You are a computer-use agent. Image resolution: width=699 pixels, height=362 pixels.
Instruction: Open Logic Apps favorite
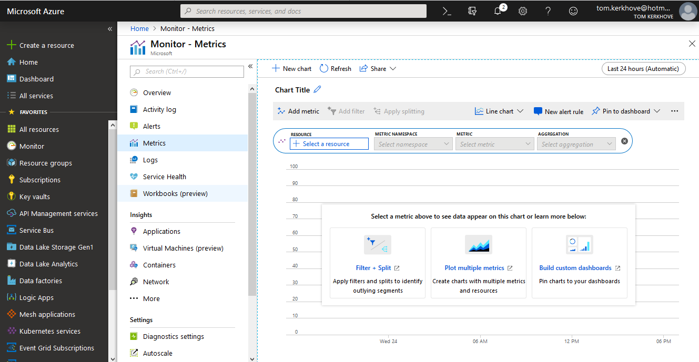[x=54, y=297]
